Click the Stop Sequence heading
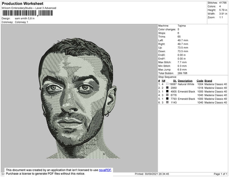 coord(168,77)
